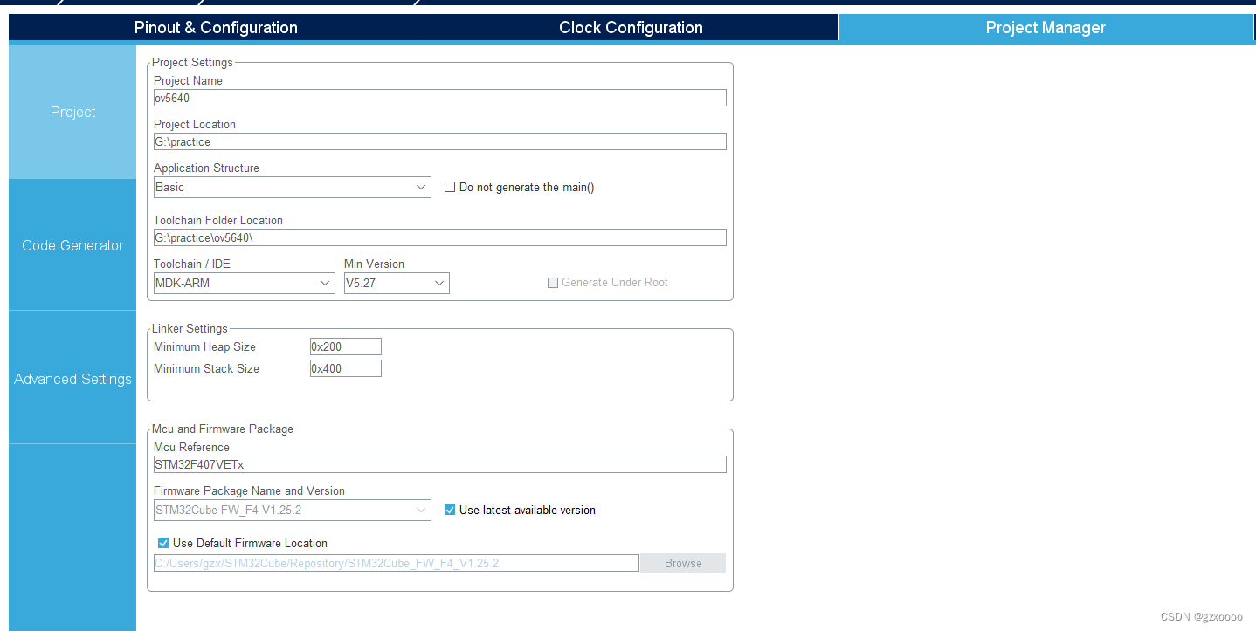This screenshot has height=631, width=1256.
Task: Click the firmware repository path field
Action: 396,563
